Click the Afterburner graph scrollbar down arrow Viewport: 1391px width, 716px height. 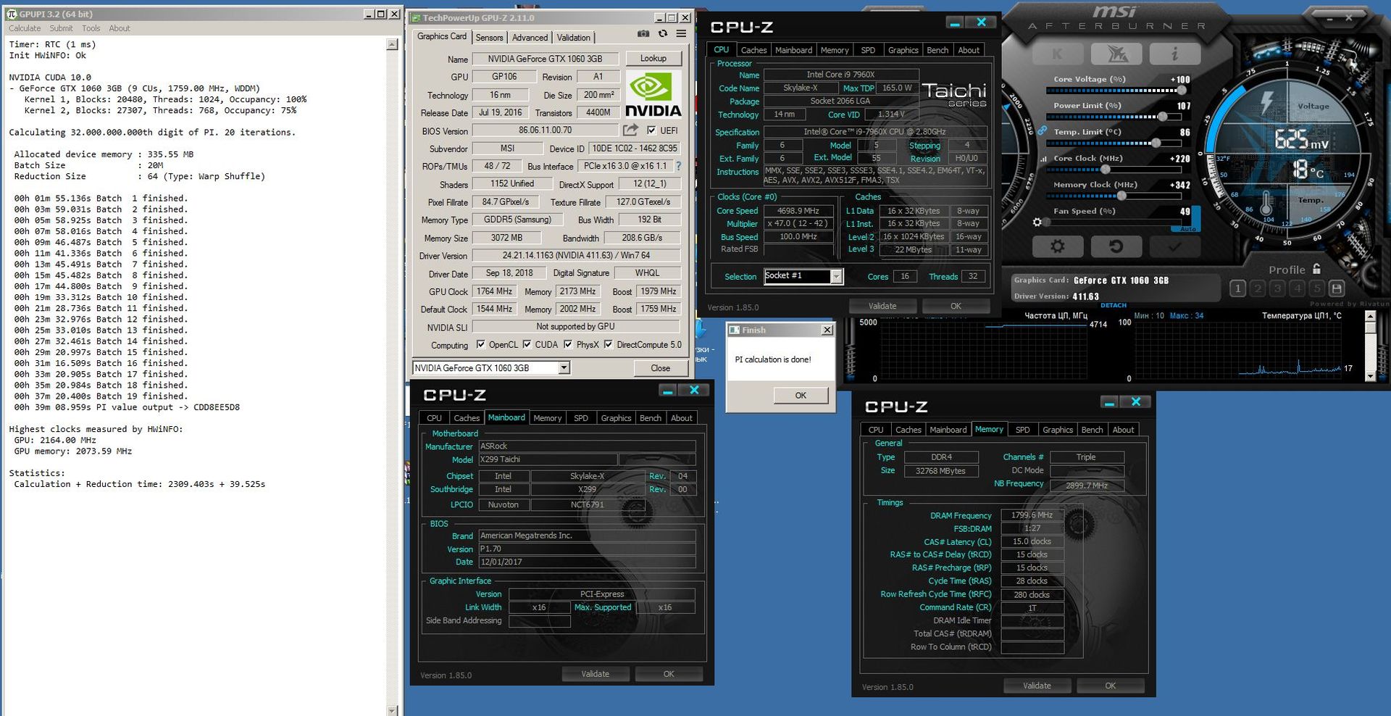pyautogui.click(x=1370, y=376)
